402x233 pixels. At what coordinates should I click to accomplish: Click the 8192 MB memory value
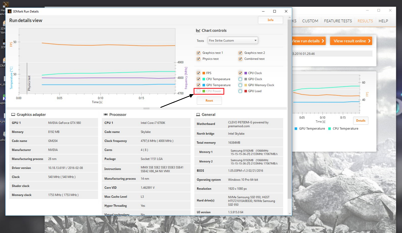[54, 132]
